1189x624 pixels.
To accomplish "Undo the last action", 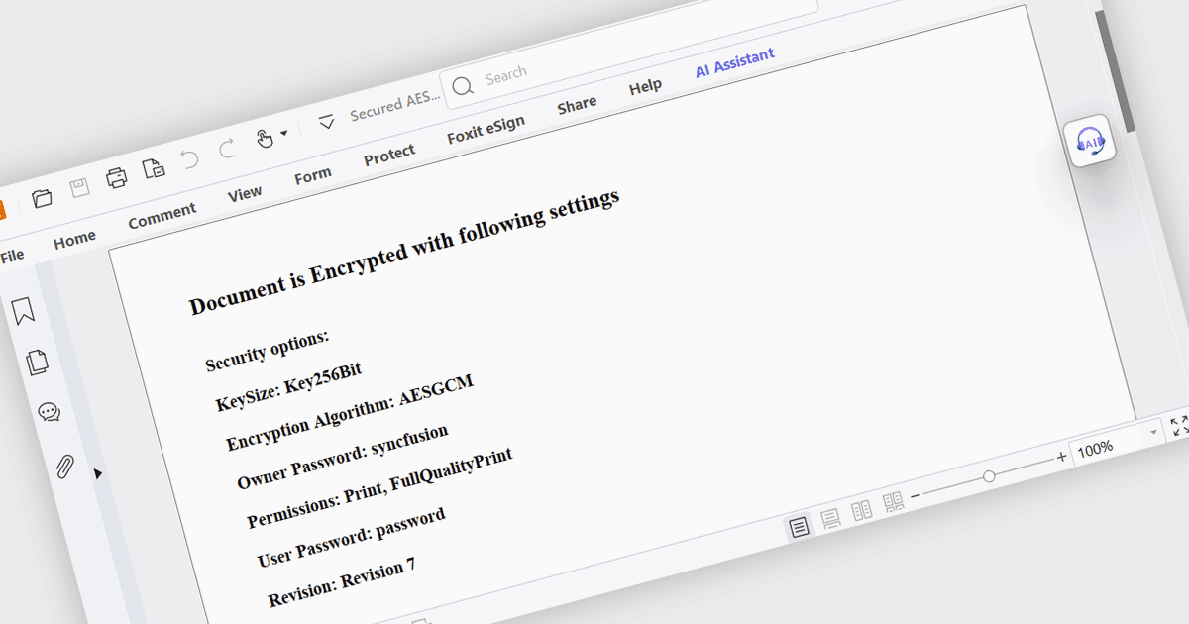I will click(x=190, y=157).
